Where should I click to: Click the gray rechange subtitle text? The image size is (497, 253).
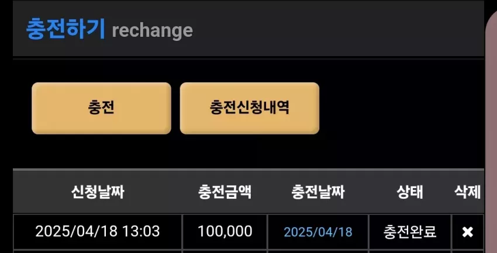[153, 30]
